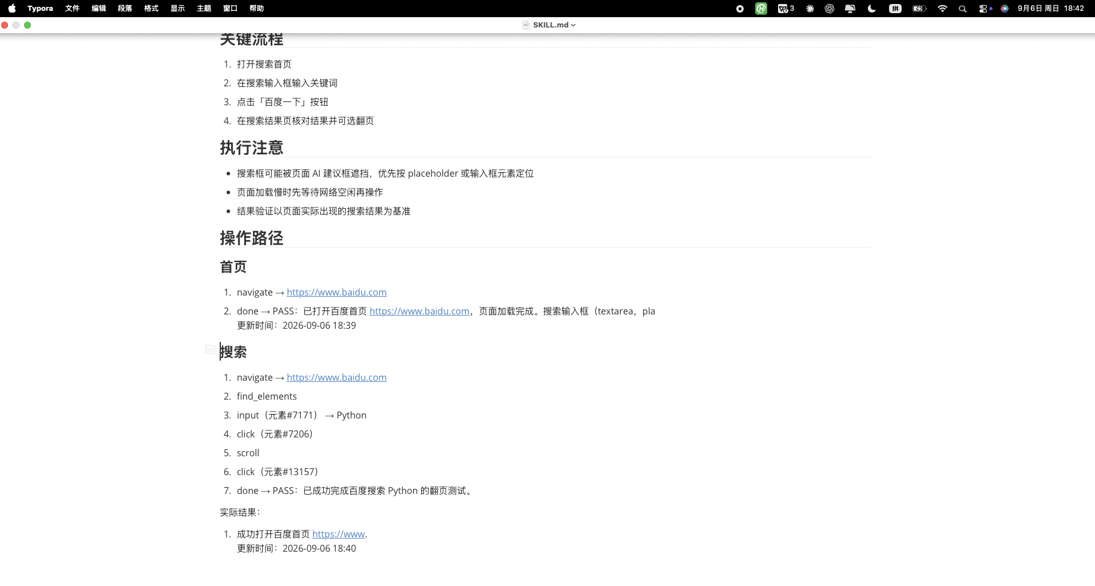Open Control Center

pos(983,9)
